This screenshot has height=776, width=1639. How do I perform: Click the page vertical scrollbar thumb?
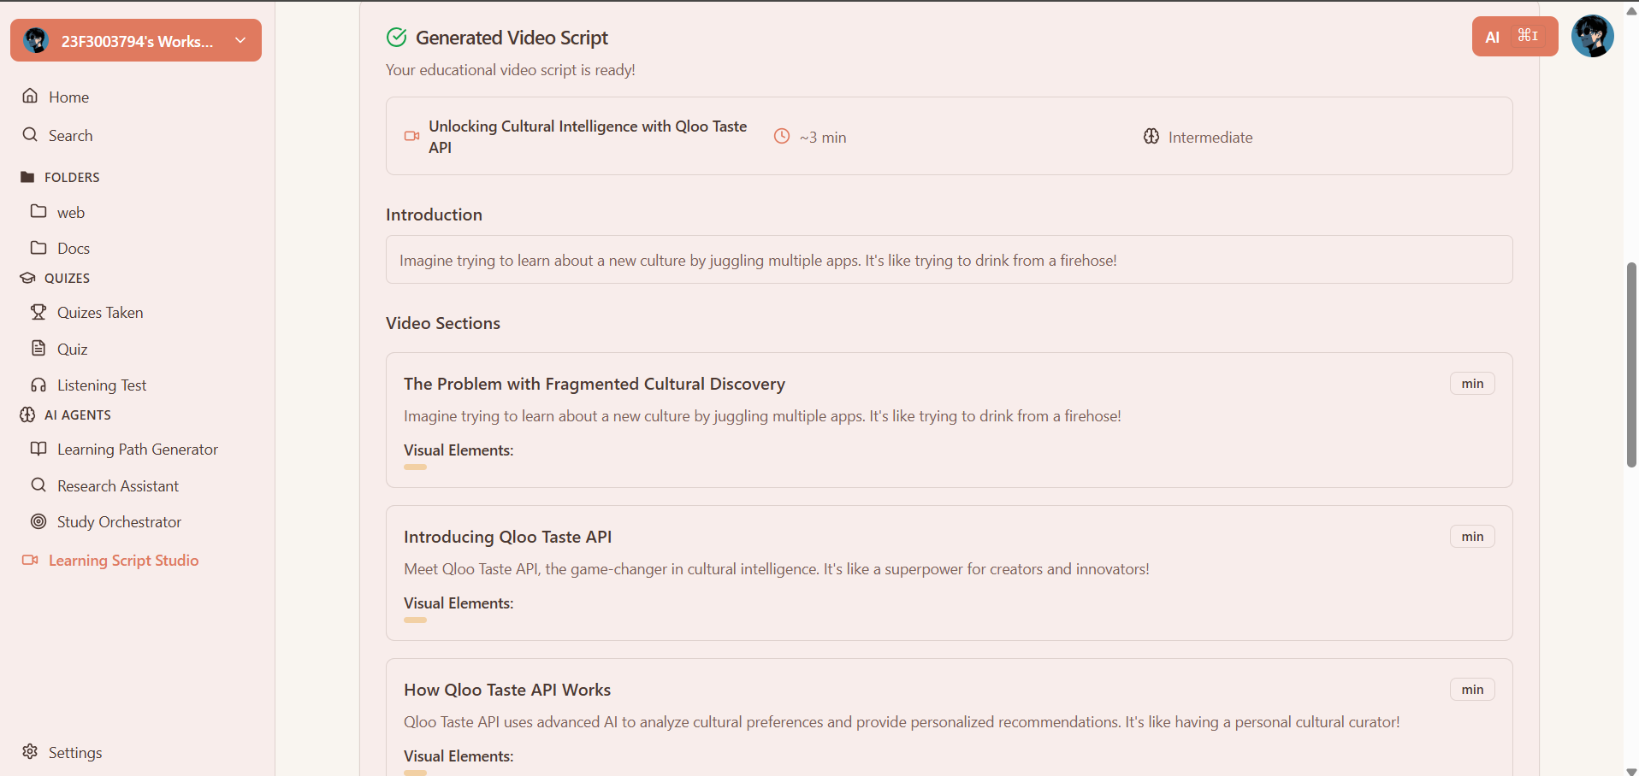coord(1631,365)
